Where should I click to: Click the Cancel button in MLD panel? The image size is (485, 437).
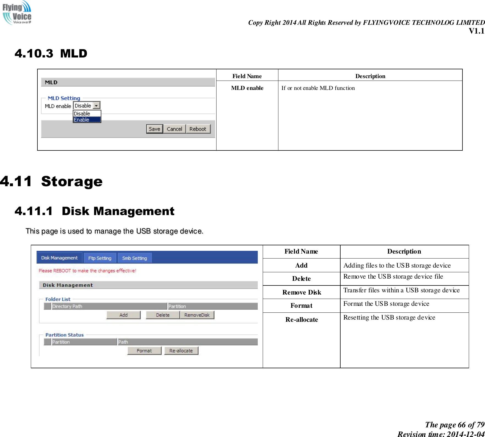[174, 129]
